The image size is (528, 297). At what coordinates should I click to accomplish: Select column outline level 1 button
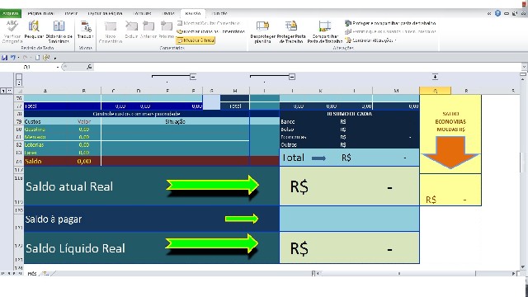(x=19, y=77)
